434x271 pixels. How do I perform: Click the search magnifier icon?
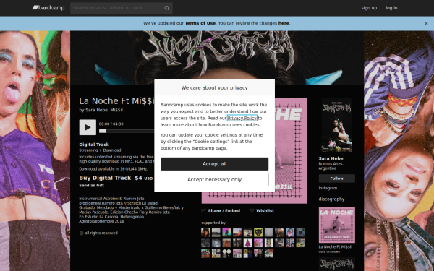(x=166, y=8)
